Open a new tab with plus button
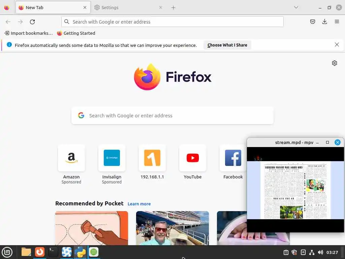This screenshot has height=259, width=345. pos(173,8)
